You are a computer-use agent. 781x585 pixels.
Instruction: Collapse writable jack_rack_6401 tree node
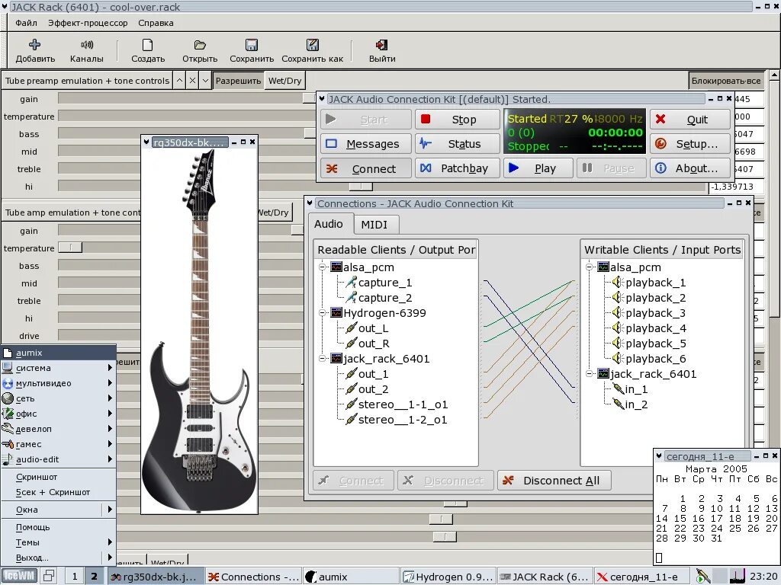click(x=590, y=373)
